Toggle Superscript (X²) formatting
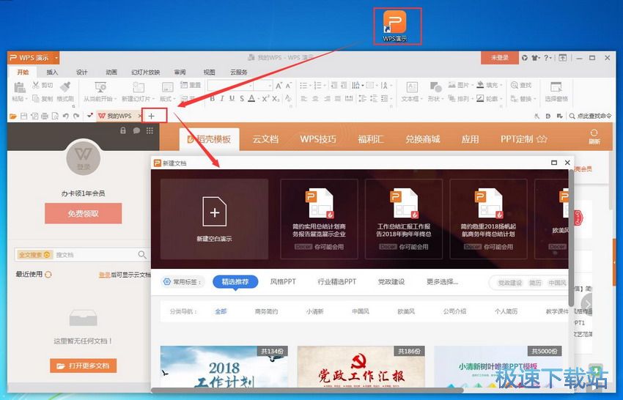623x400 pixels. pyautogui.click(x=265, y=98)
